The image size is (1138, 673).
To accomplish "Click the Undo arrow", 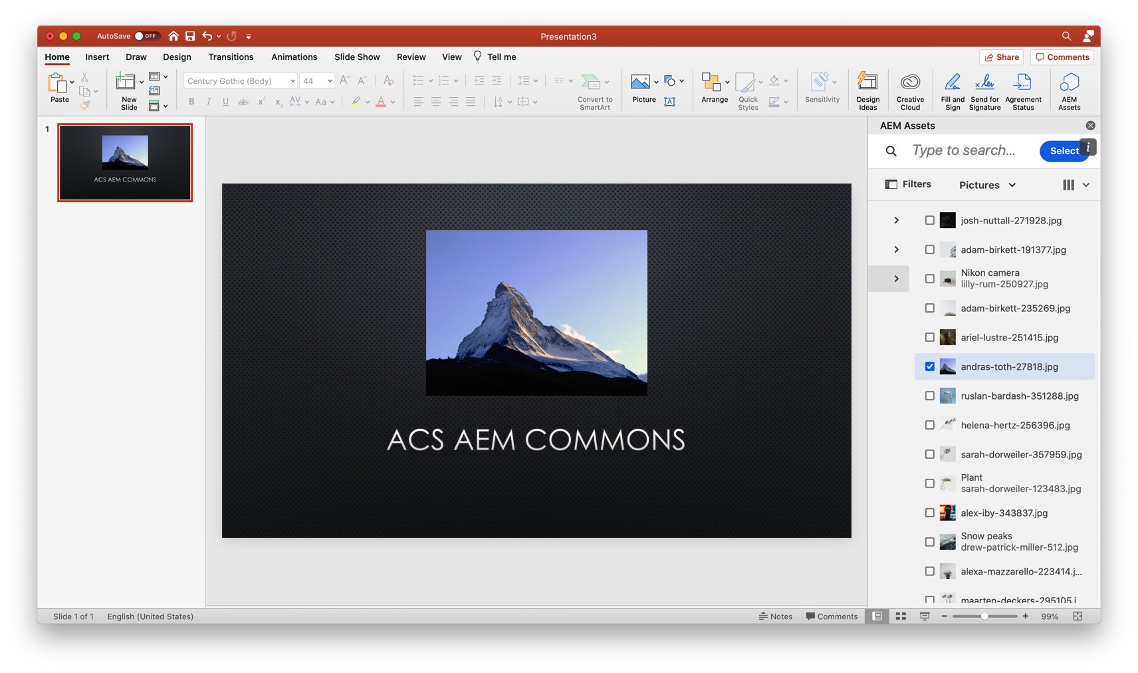I will 207,36.
